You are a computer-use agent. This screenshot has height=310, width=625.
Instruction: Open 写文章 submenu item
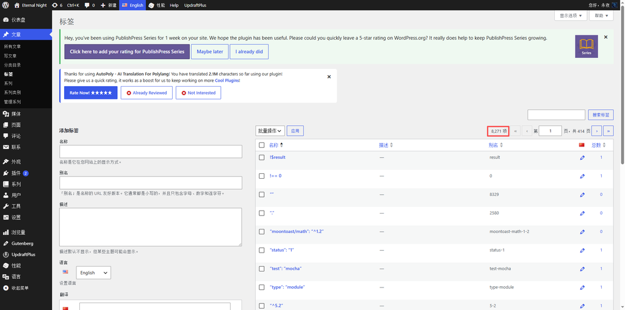pyautogui.click(x=10, y=56)
